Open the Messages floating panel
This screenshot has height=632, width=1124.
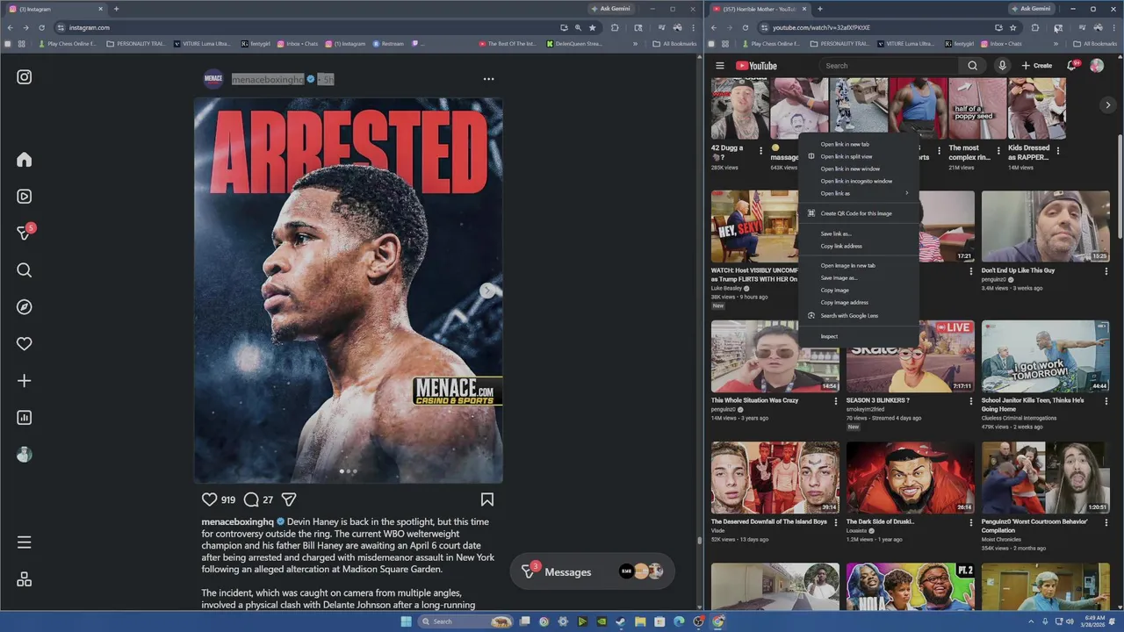[x=593, y=572]
